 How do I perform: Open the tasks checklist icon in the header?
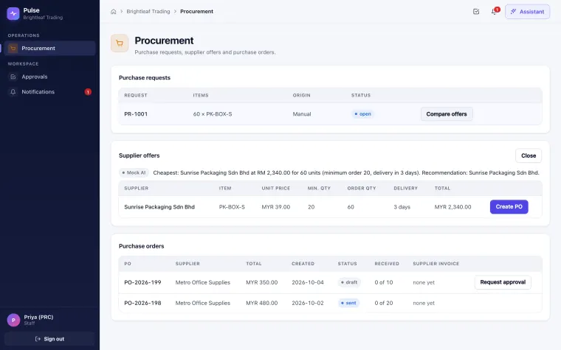[476, 12]
